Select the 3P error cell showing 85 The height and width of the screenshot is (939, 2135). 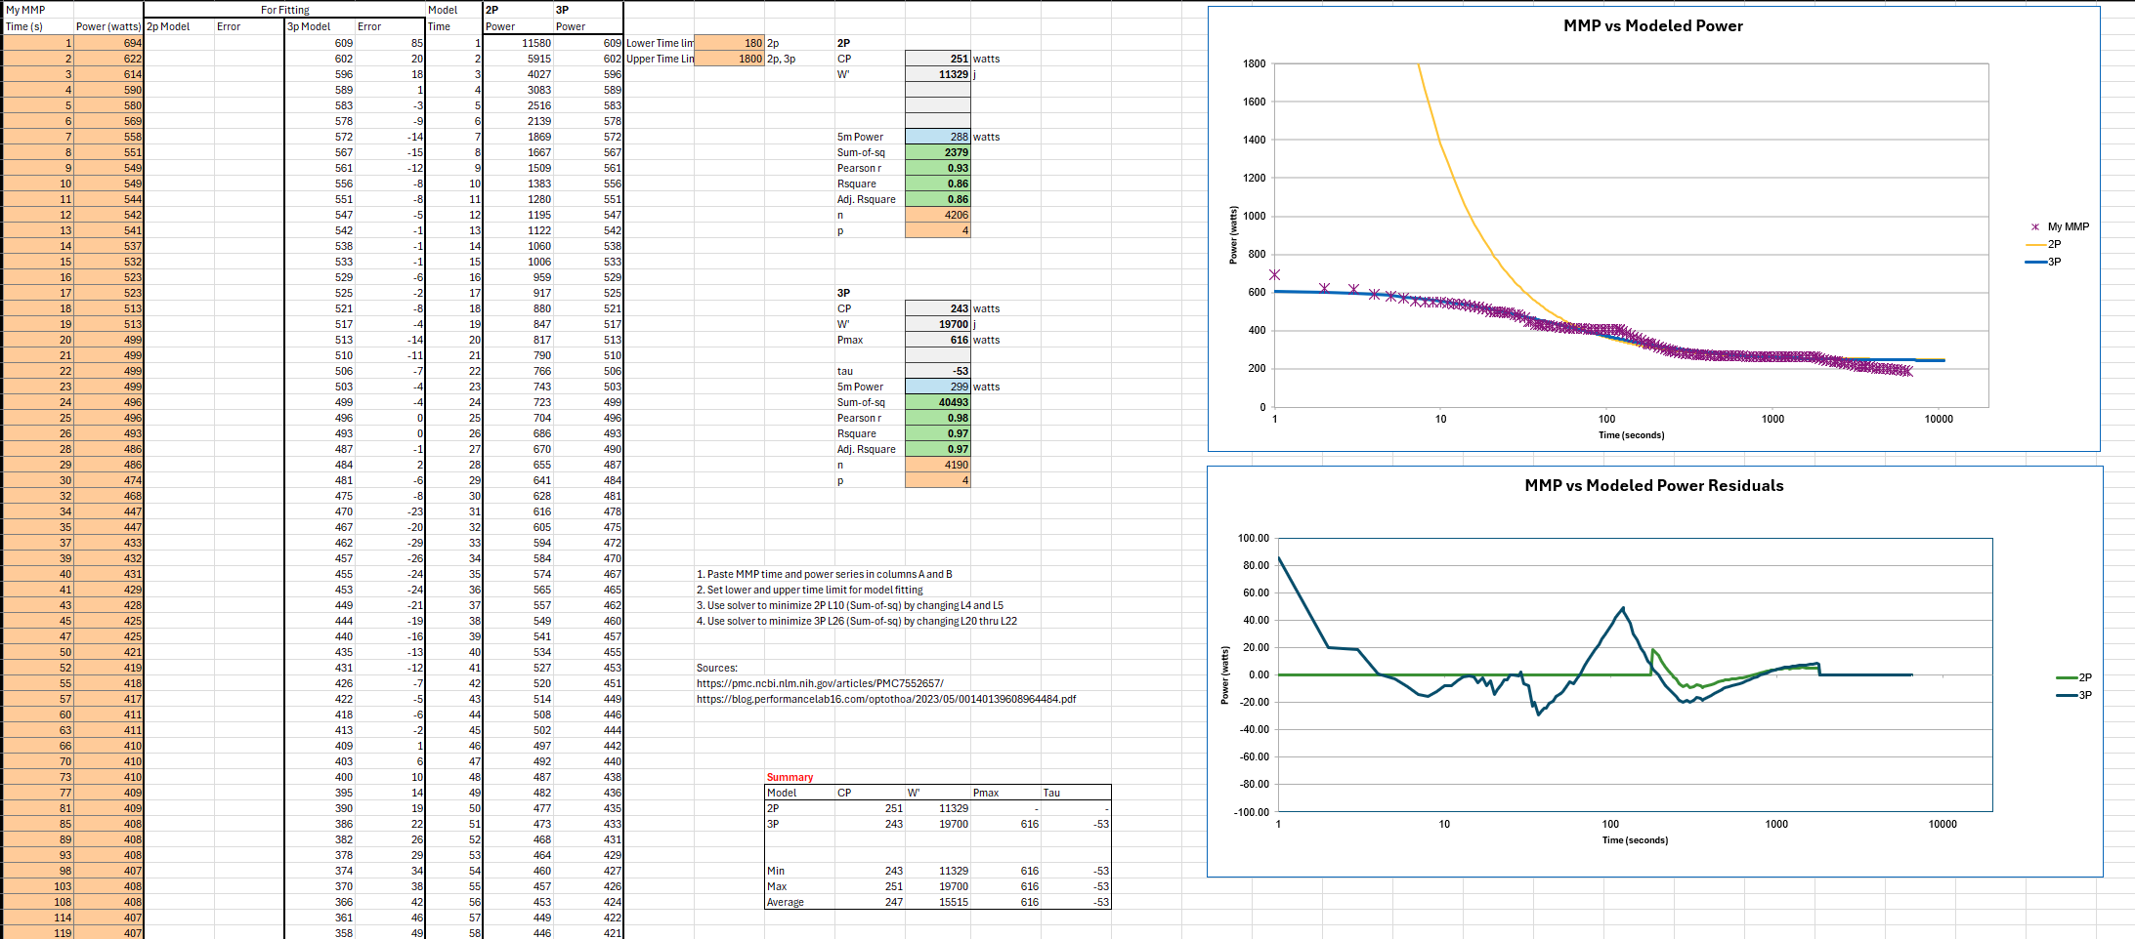tap(391, 43)
